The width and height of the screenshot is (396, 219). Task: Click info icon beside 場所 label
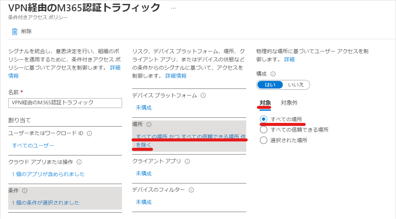[x=148, y=124]
